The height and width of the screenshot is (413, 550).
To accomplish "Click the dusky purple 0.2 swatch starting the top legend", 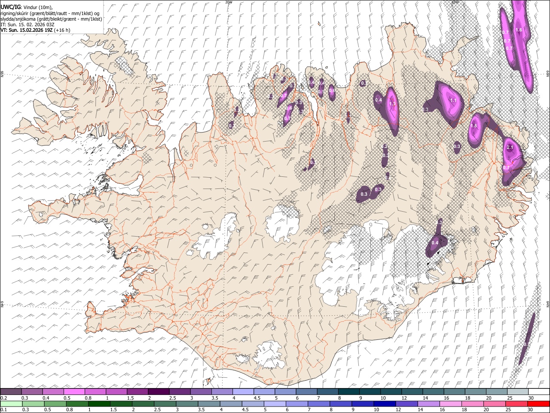I will coord(11,391).
